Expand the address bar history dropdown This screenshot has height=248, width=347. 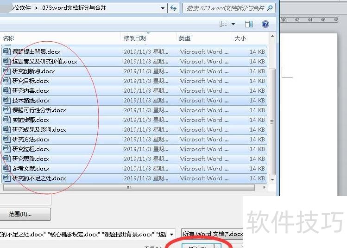tap(163, 8)
